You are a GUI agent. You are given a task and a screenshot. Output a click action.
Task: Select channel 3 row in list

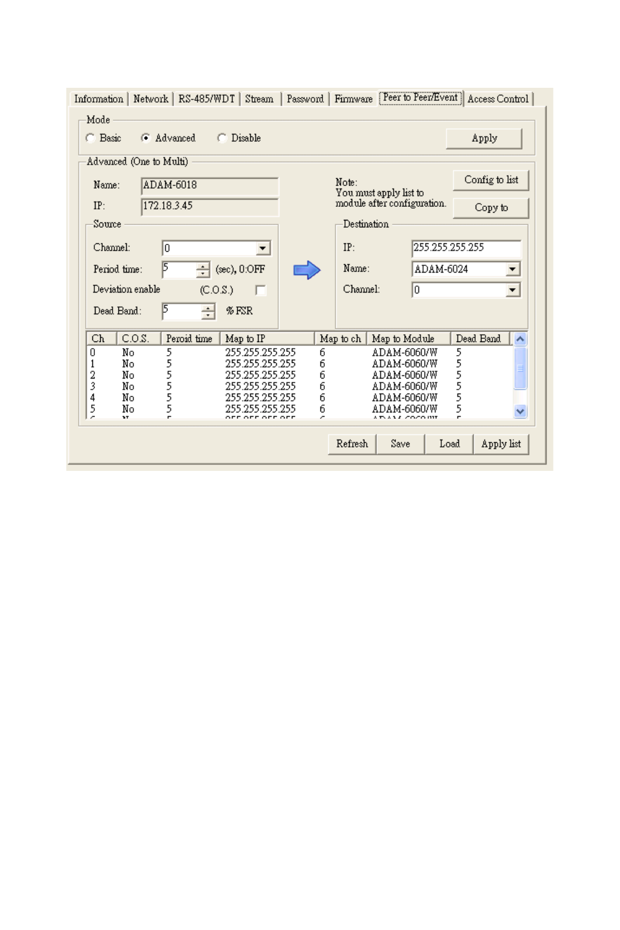(x=299, y=386)
